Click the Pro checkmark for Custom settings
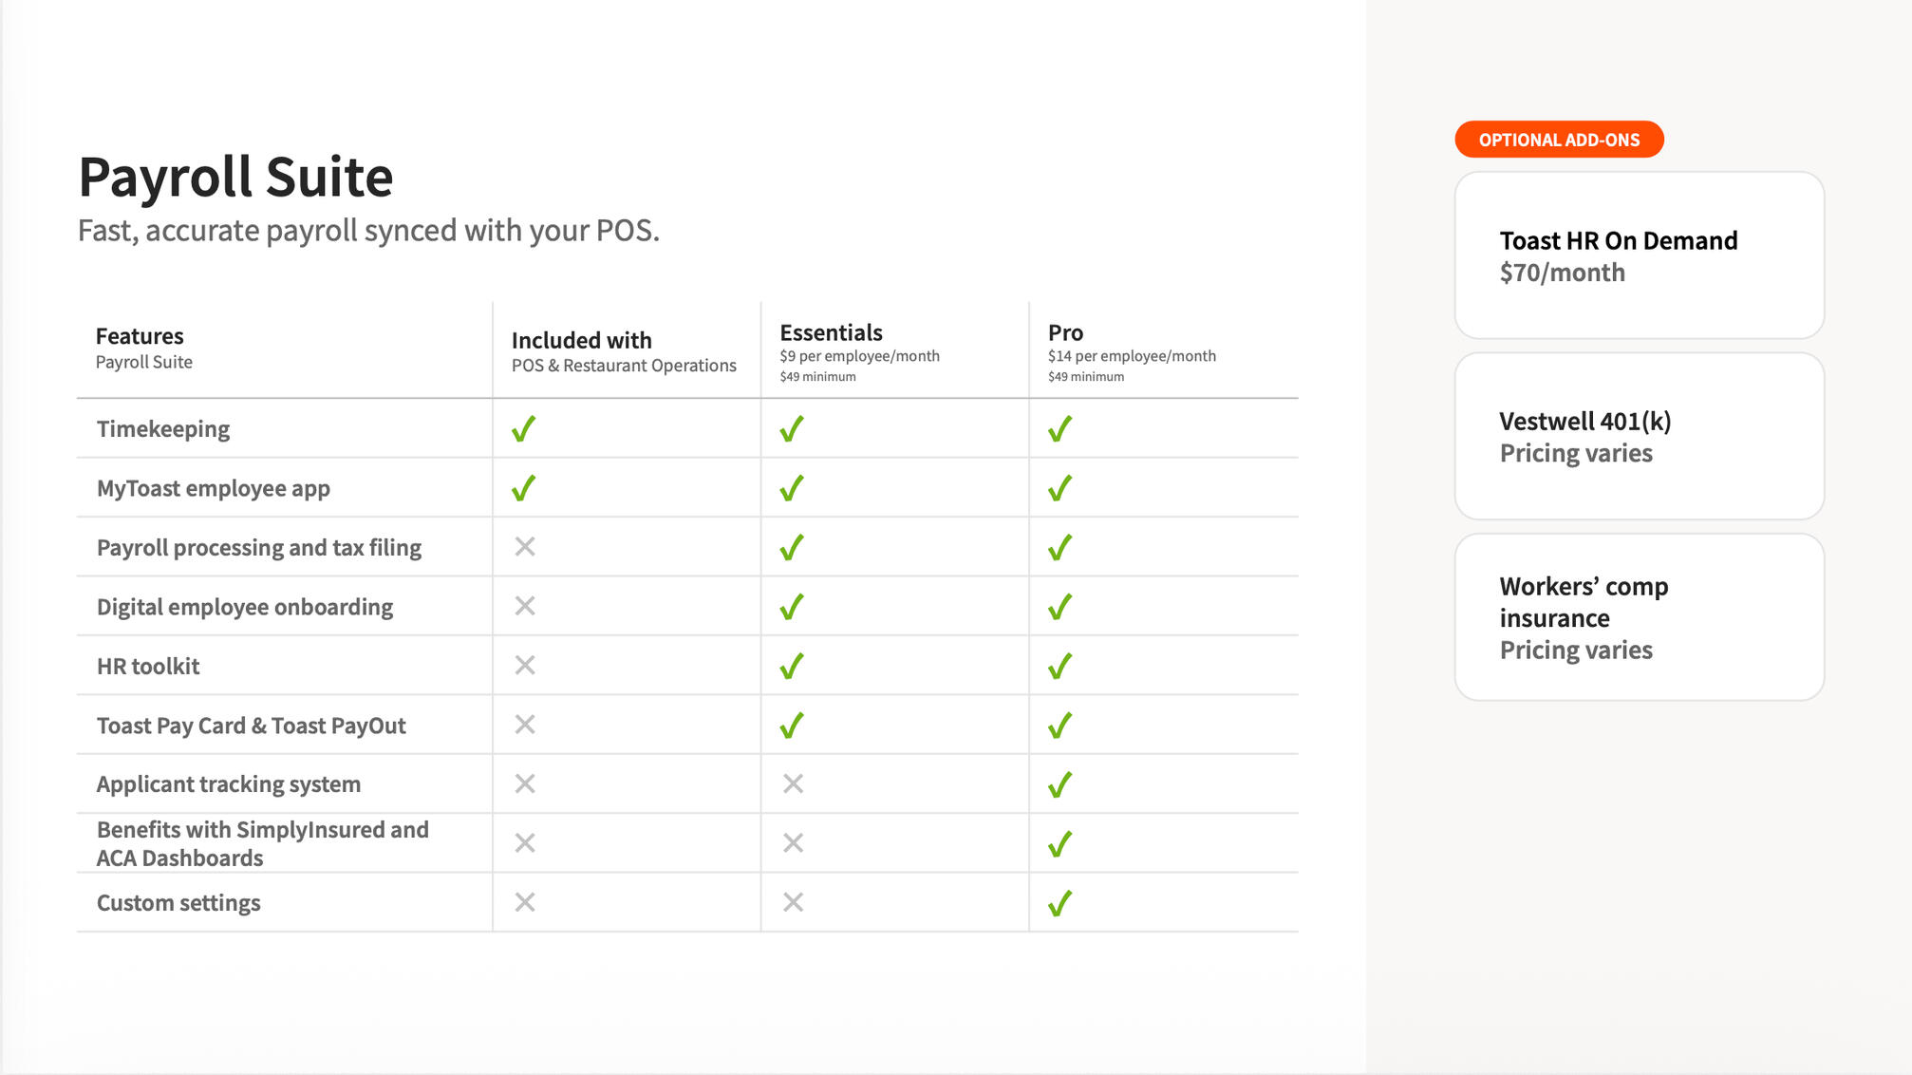This screenshot has height=1075, width=1912. (x=1060, y=903)
